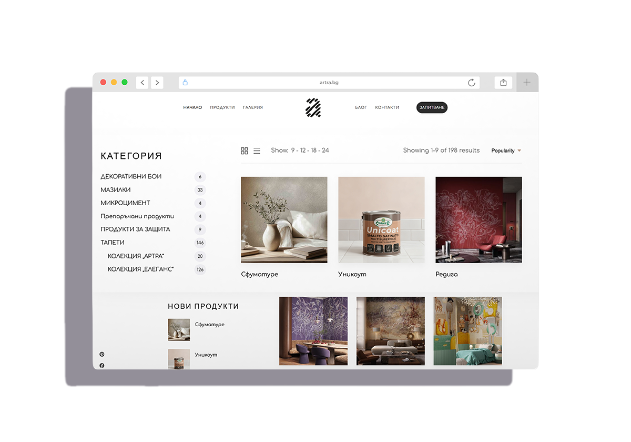The width and height of the screenshot is (631, 442).
Task: Go back with the browser back arrow
Action: (x=142, y=83)
